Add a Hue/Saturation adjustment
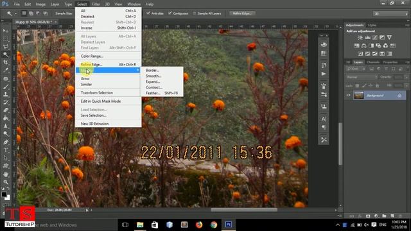The width and height of the screenshot is (411, 231). point(357,46)
